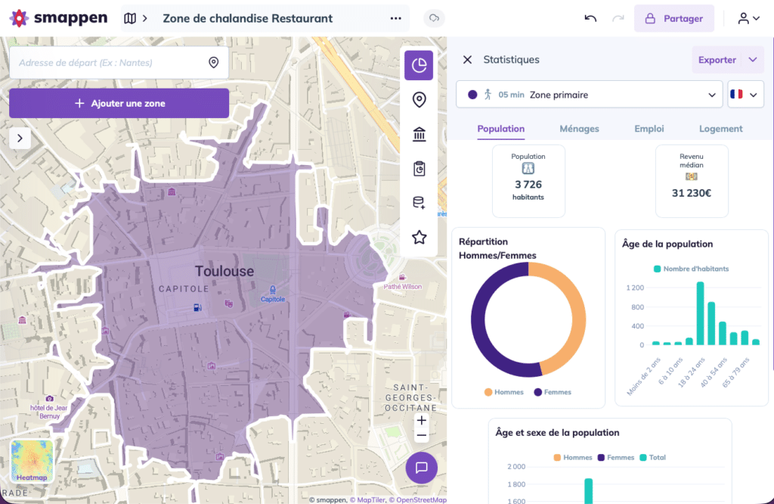Image resolution: width=774 pixels, height=504 pixels.
Task: Switch to the Ménages tab
Action: pyautogui.click(x=579, y=129)
